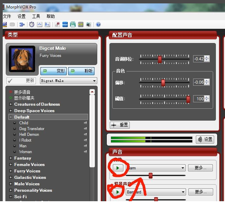Expand the Male Voices group
This screenshot has width=225, height=209.
tap(11, 184)
